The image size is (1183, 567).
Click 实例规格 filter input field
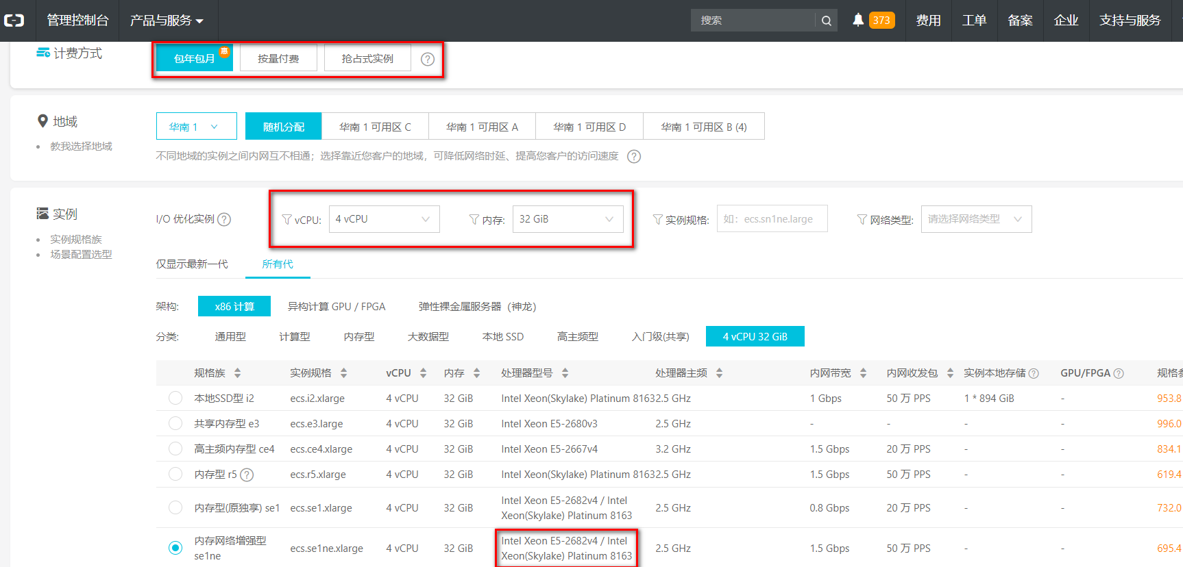tap(772, 219)
